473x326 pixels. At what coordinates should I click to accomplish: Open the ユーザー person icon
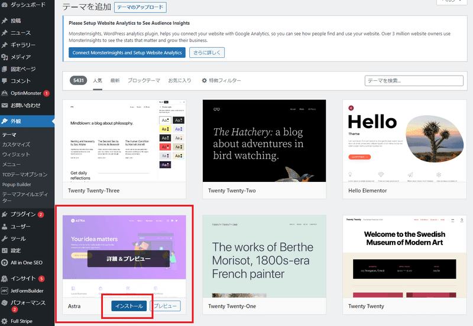pyautogui.click(x=4, y=226)
